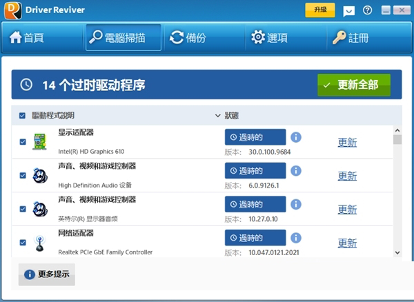Click the green 更新全部 button
This screenshot has height=302, width=414.
[x=354, y=85]
